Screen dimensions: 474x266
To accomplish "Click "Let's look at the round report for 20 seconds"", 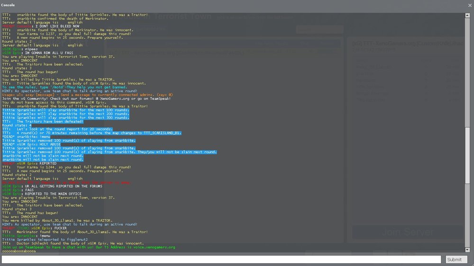I will coord(57,129).
